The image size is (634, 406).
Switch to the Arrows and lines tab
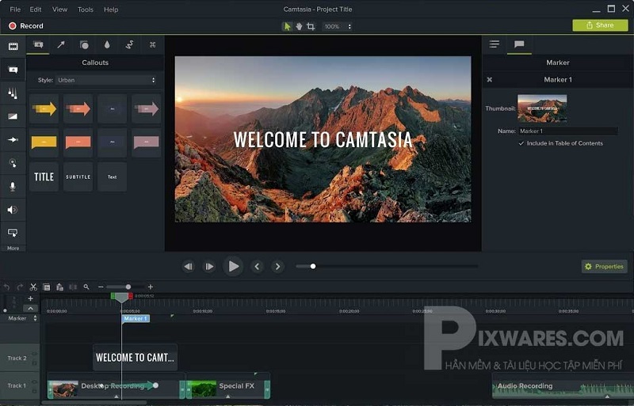point(61,45)
